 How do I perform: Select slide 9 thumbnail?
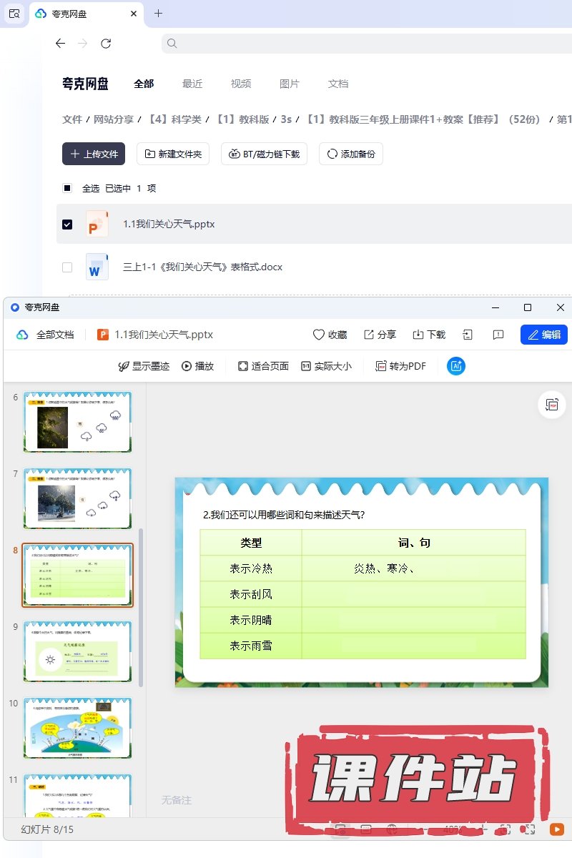(78, 652)
